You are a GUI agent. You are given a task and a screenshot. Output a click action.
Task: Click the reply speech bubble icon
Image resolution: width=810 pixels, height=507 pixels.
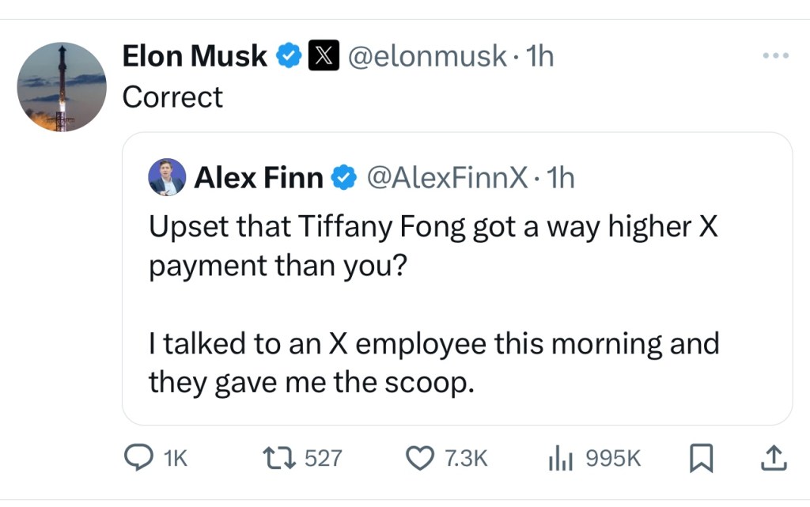[x=139, y=457]
